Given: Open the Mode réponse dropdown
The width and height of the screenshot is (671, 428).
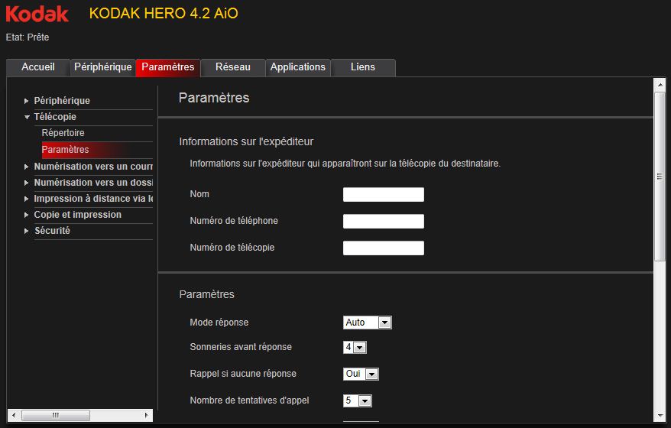Looking at the screenshot, I should [x=368, y=323].
